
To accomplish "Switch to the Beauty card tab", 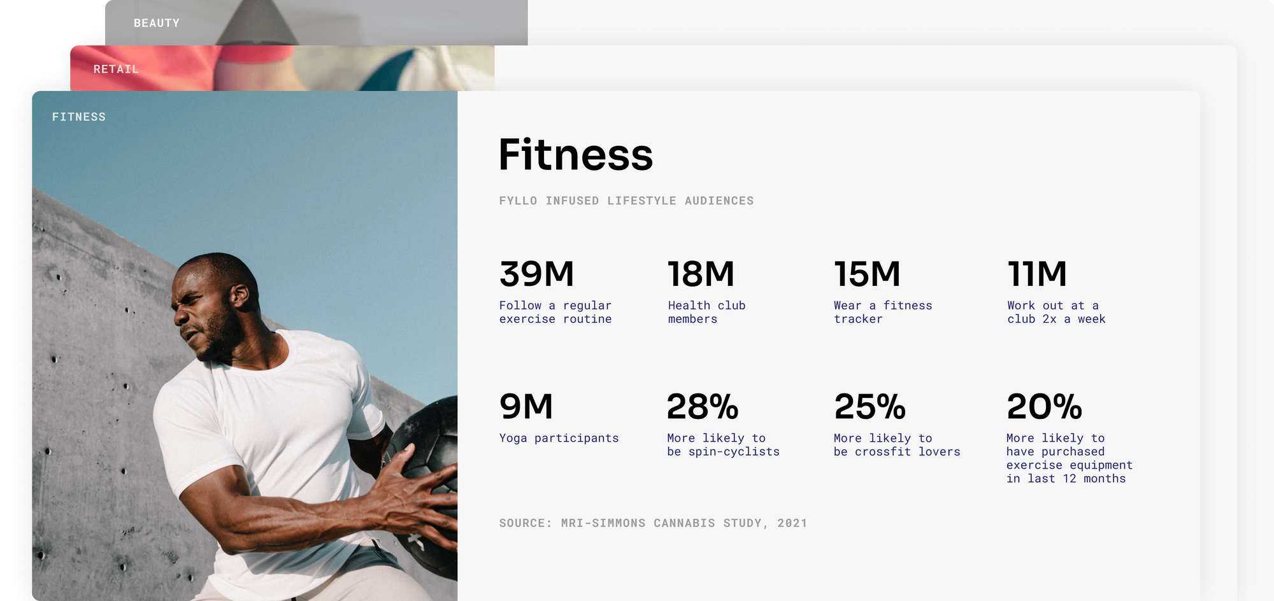I will [x=157, y=24].
